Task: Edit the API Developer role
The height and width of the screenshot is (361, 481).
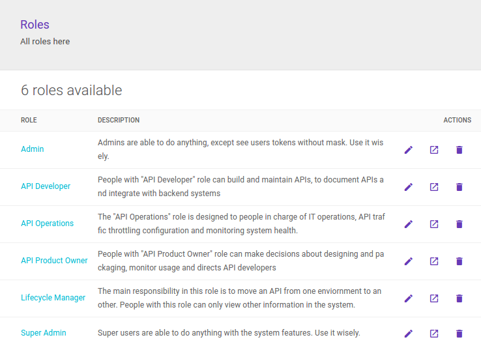Action: (409, 187)
